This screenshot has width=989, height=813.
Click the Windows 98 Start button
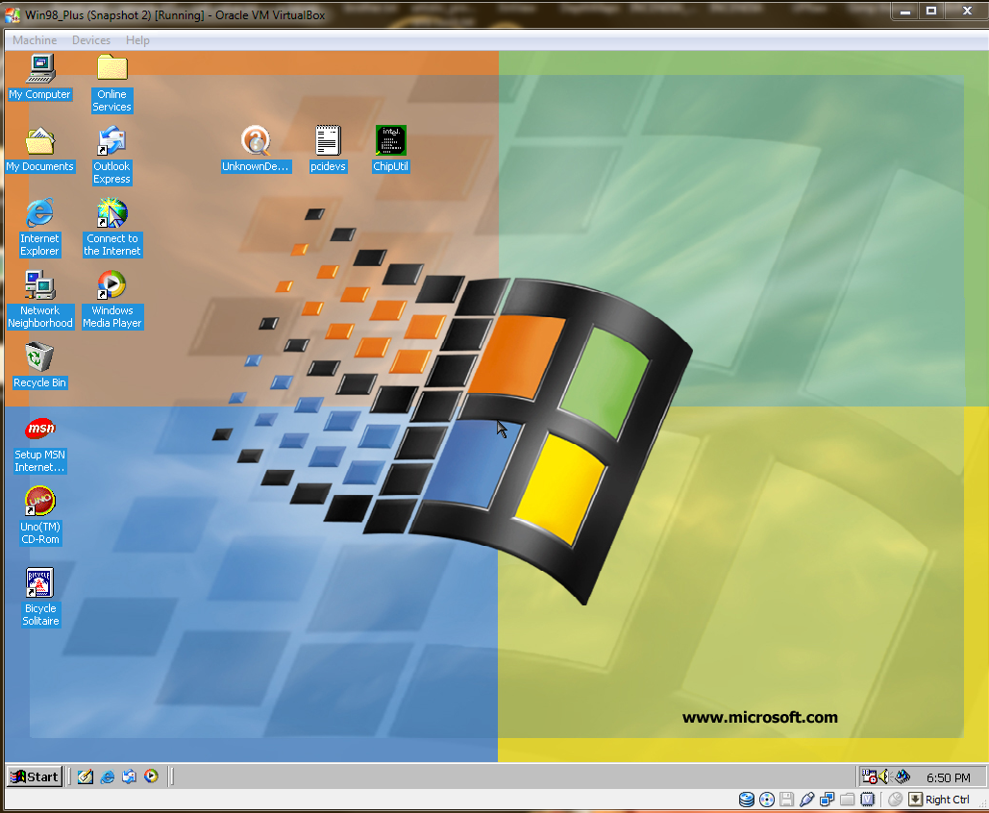coord(35,776)
